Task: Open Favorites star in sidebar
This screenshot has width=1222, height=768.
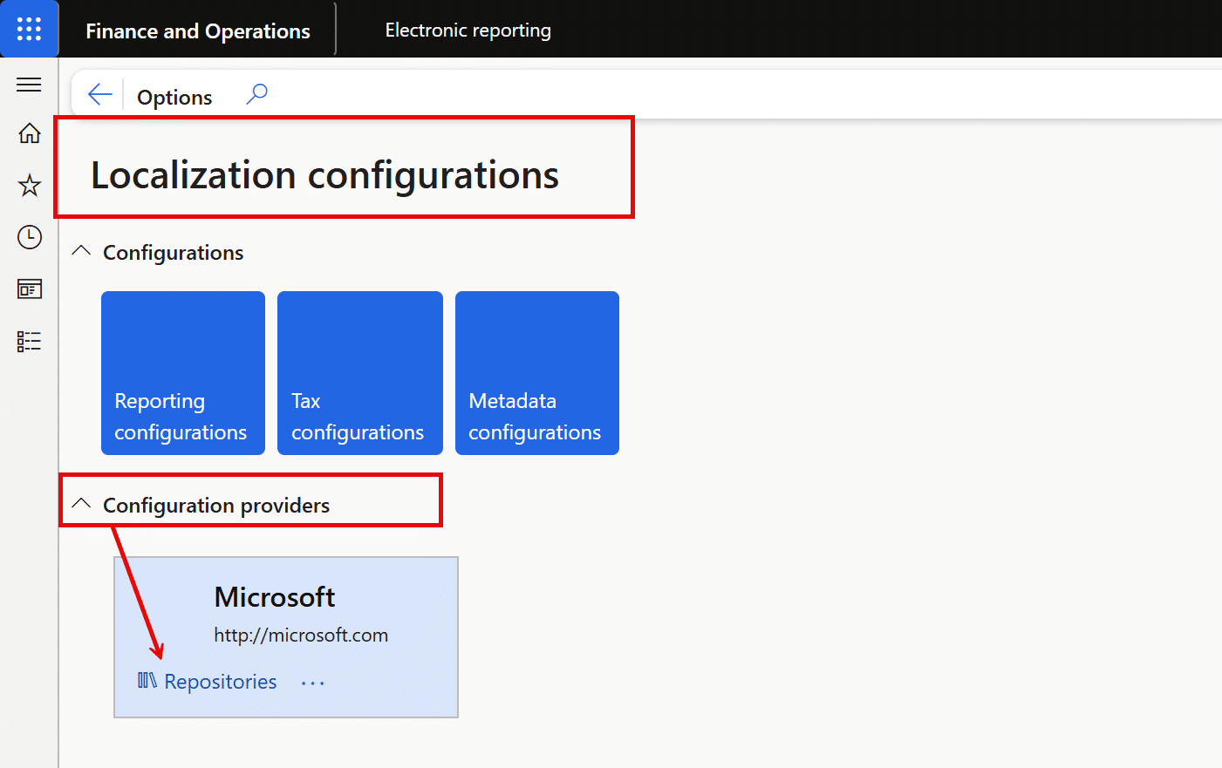Action: pos(30,185)
